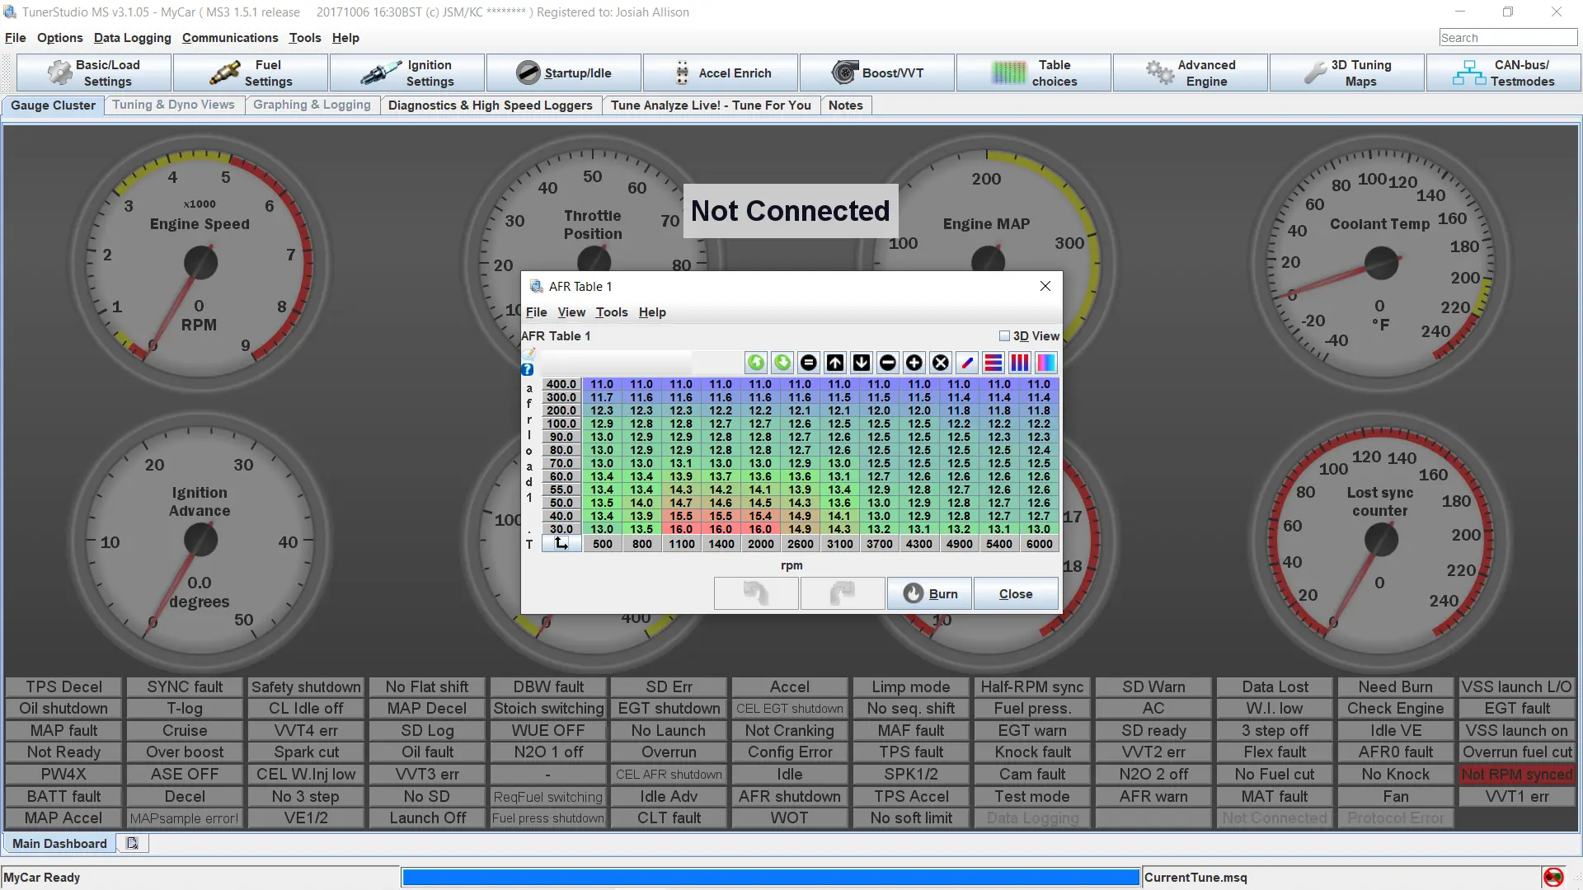Open the Basic/Load Settings dropdown
The image size is (1583, 890).
click(94, 73)
